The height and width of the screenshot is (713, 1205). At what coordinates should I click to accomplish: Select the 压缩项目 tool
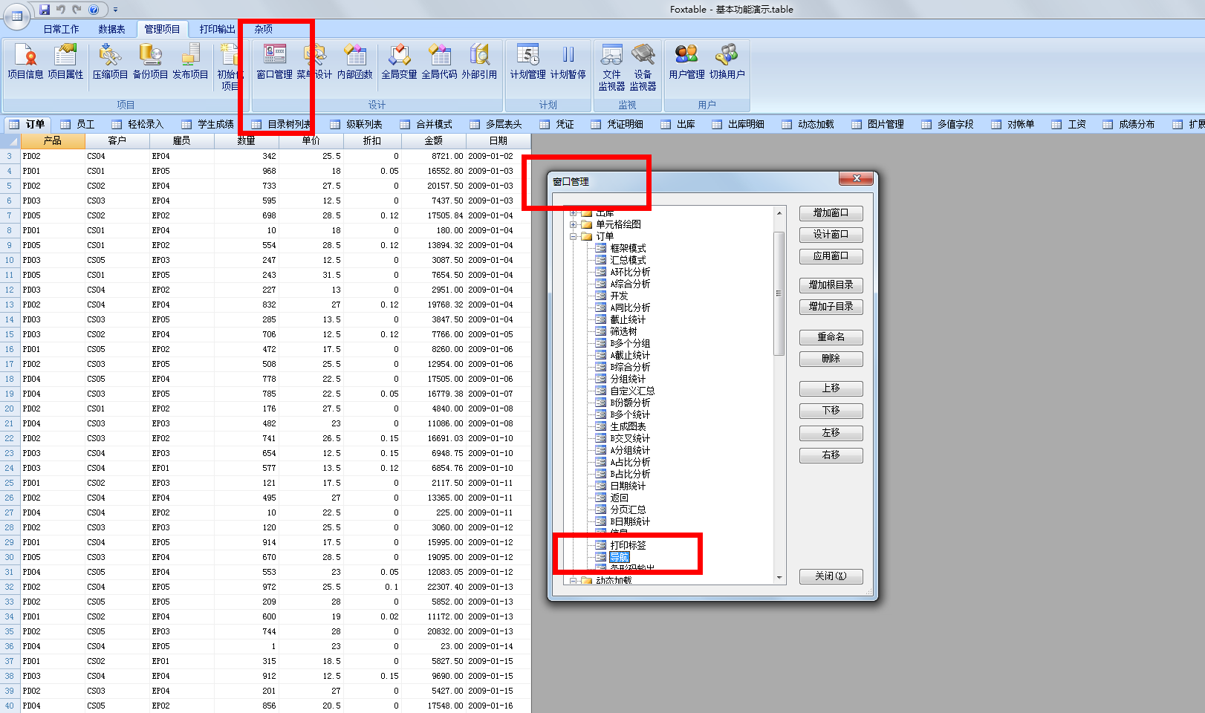pyautogui.click(x=110, y=62)
